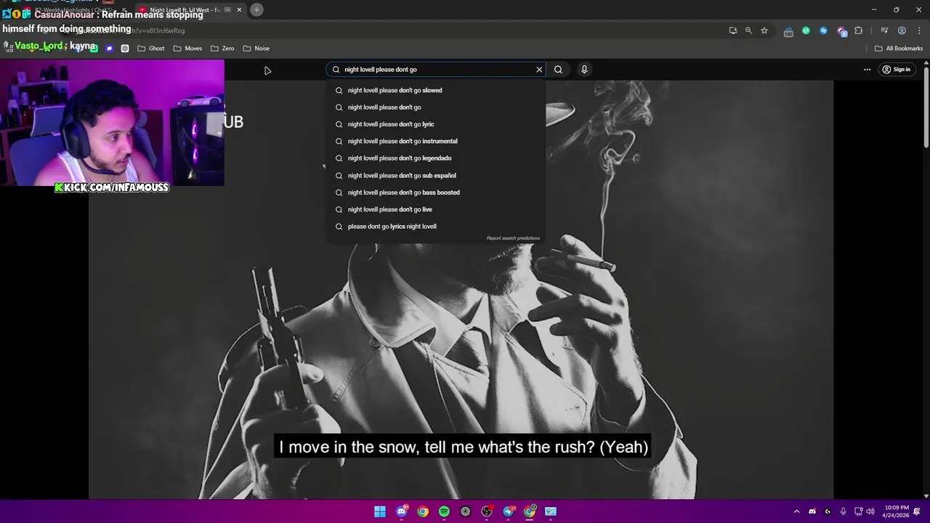Open the clock showing 10:09 PM
Viewport: 930px width, 523px height.
pyautogui.click(x=897, y=511)
